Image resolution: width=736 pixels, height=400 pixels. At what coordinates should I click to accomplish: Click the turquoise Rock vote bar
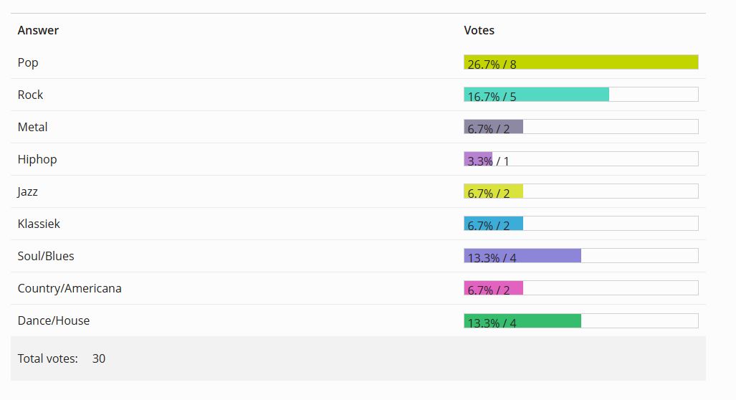pos(536,95)
